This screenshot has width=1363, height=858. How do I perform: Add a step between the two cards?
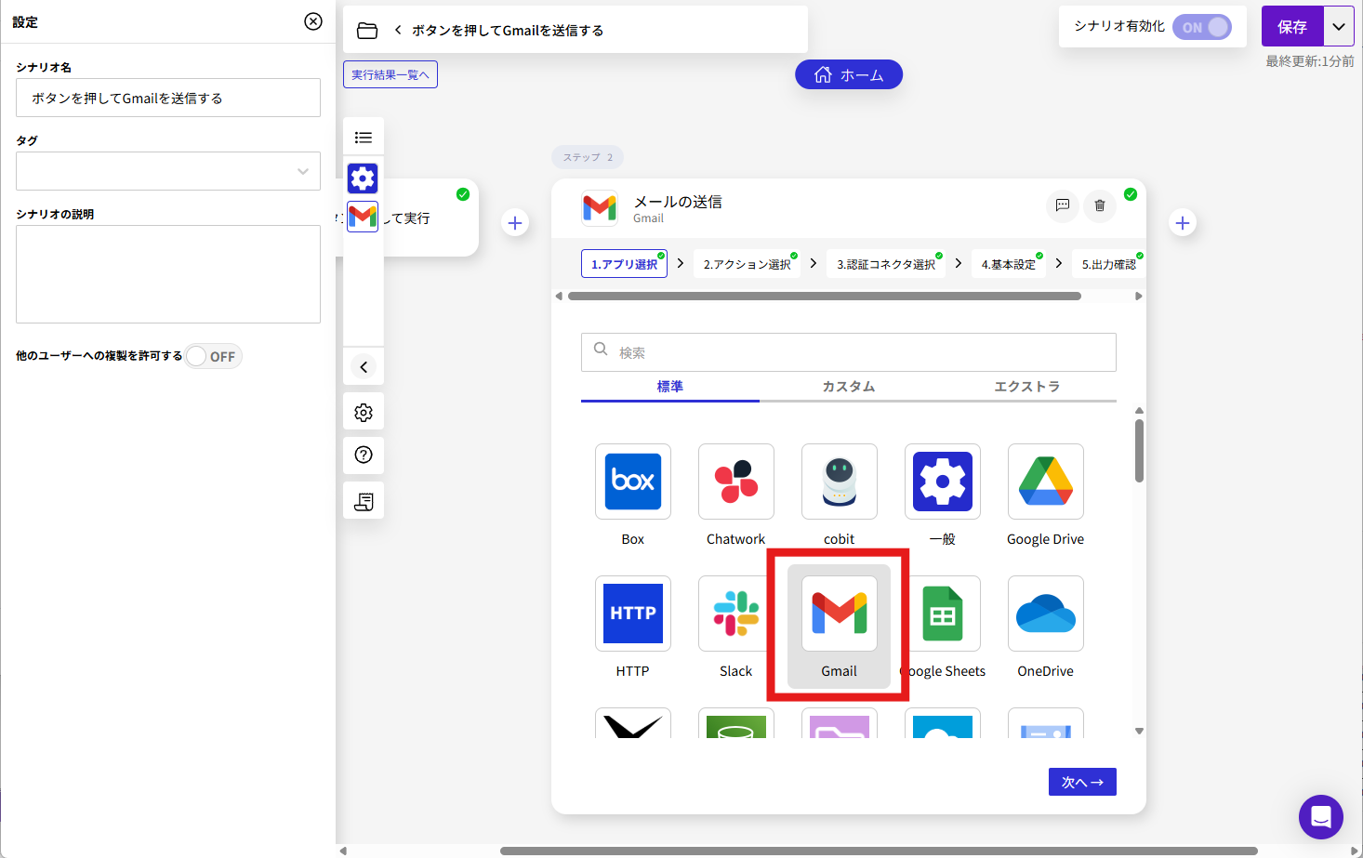point(515,223)
